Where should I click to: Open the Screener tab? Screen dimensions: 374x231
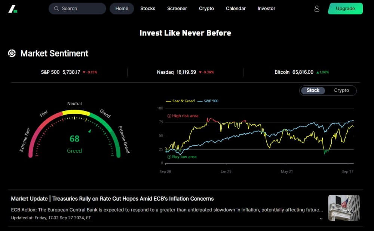click(177, 9)
